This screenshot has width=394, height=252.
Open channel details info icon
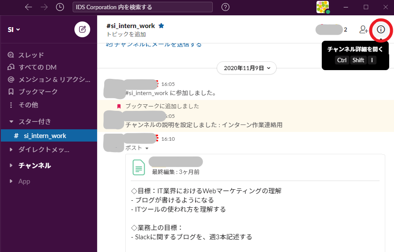click(381, 30)
